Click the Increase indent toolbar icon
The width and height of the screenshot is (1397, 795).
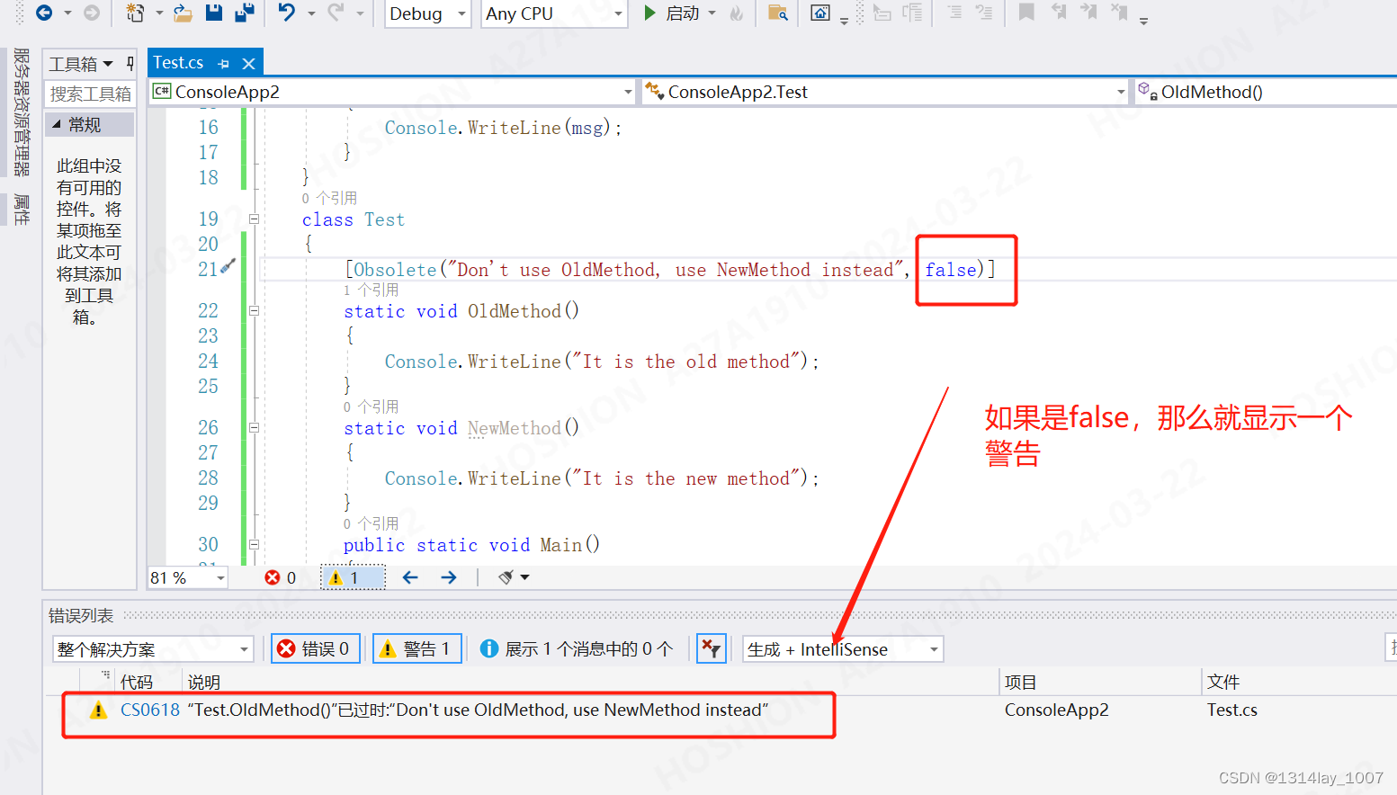tap(985, 13)
